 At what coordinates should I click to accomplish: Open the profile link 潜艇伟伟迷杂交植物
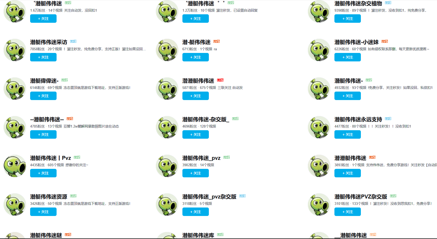click(x=358, y=3)
